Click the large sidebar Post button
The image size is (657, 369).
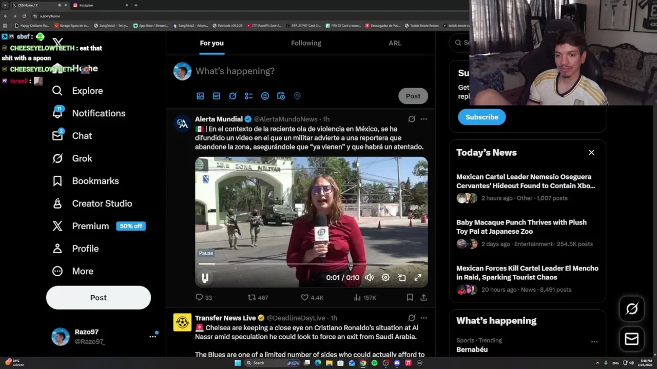pos(99,298)
